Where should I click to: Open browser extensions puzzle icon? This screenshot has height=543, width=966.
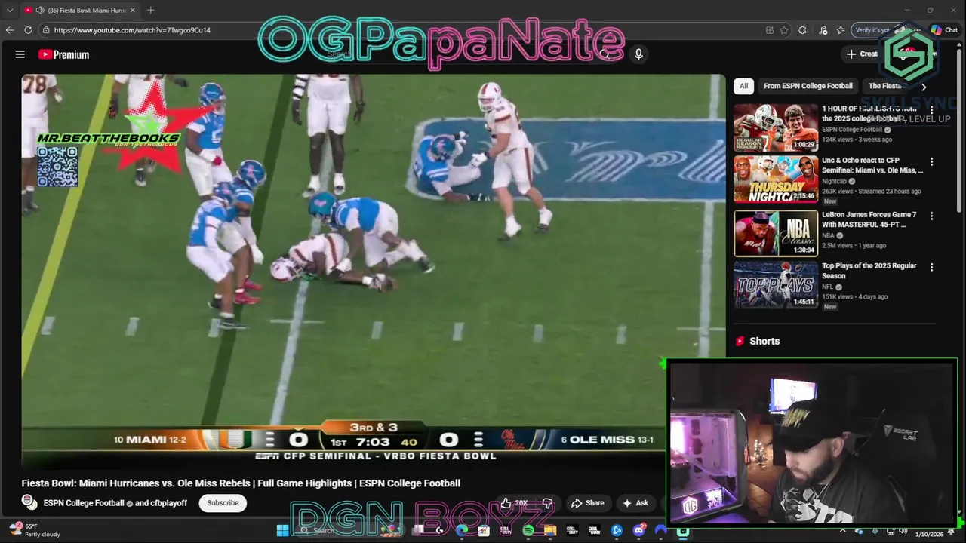coord(802,30)
